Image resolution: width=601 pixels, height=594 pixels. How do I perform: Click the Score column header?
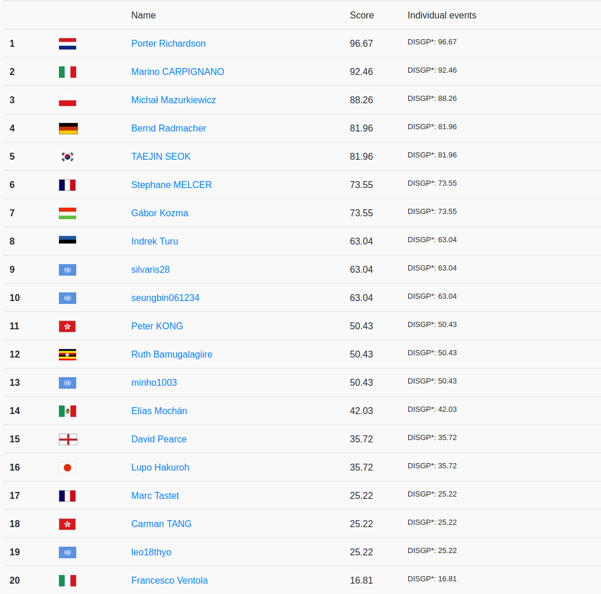[361, 16]
